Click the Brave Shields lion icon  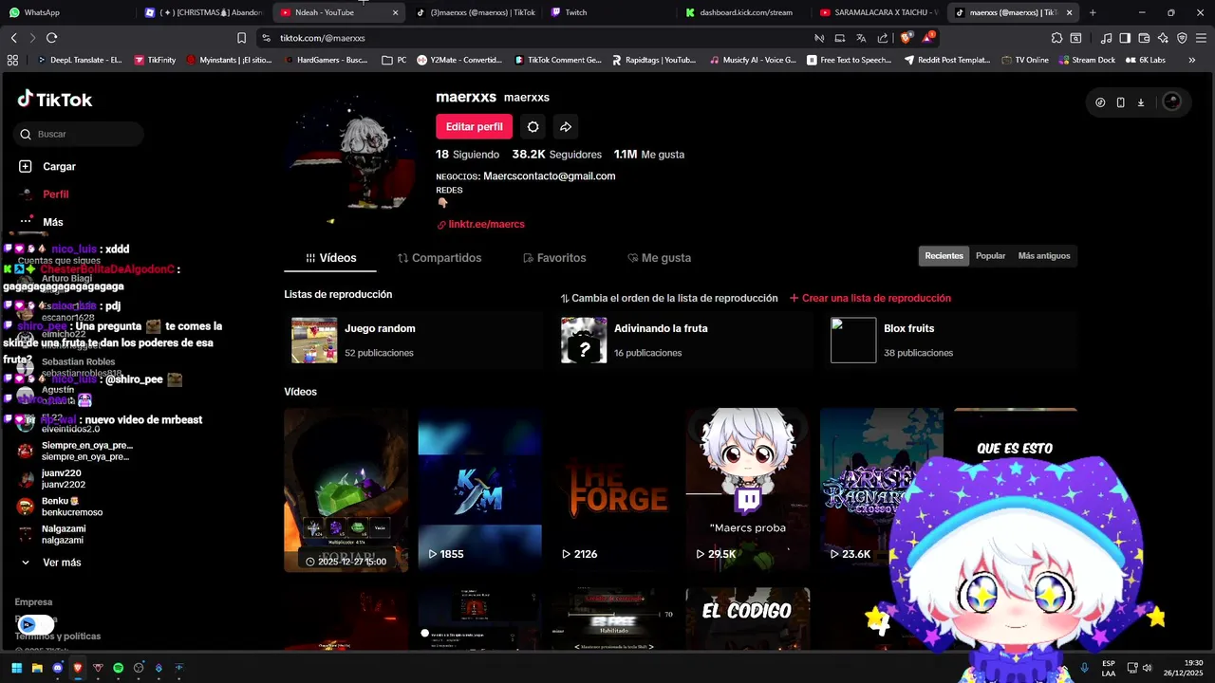pyautogui.click(x=907, y=38)
